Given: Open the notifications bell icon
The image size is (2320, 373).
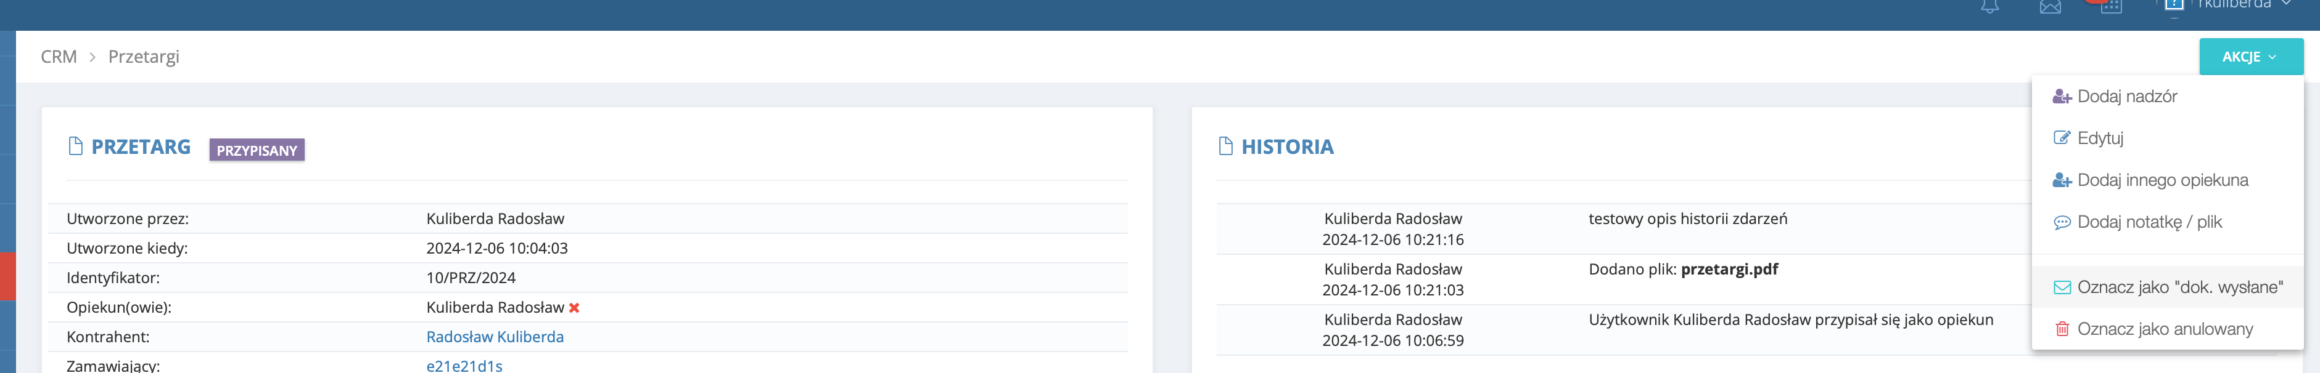Looking at the screenshot, I should click(x=1989, y=6).
